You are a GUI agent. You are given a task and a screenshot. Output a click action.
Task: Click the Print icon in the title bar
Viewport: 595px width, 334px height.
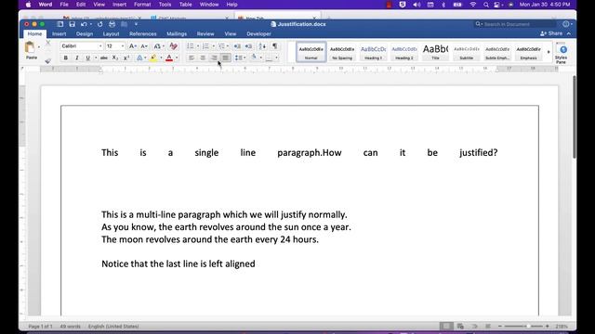112,24
